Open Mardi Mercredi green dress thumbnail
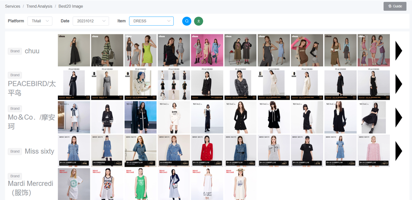Screen dimensions: 412x200 (x=140, y=184)
